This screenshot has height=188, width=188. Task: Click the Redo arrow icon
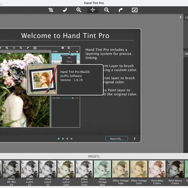tap(121, 10)
